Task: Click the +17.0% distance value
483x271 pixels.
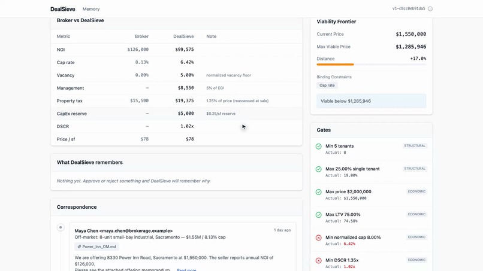Action: (x=418, y=59)
